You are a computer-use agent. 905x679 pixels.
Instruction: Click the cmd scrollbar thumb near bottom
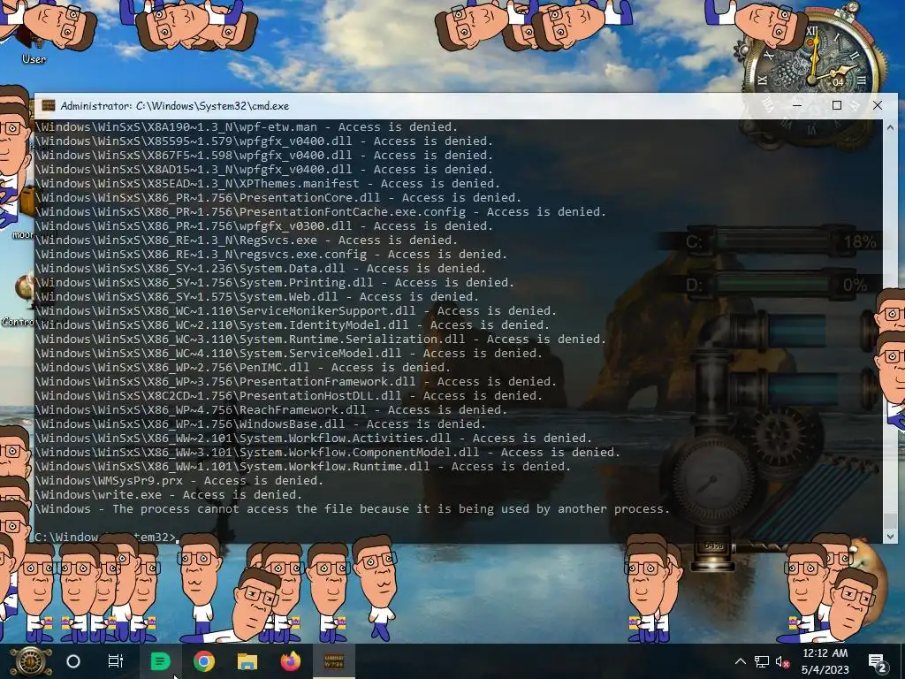pyautogui.click(x=889, y=520)
